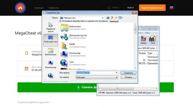
Task: Open the Главная navigation item
Action: pos(39,8)
